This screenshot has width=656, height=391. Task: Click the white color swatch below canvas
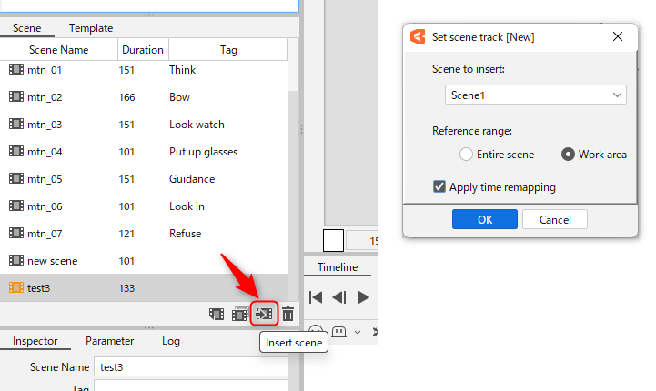[x=333, y=240]
